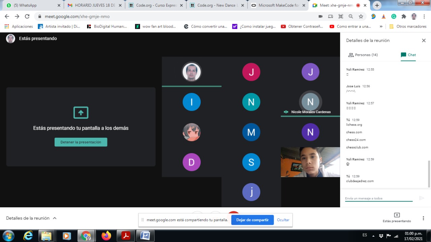This screenshot has height=242, width=431.
Task: Expand 'Detalles de la reunión' at the bottom
Action: 31,218
